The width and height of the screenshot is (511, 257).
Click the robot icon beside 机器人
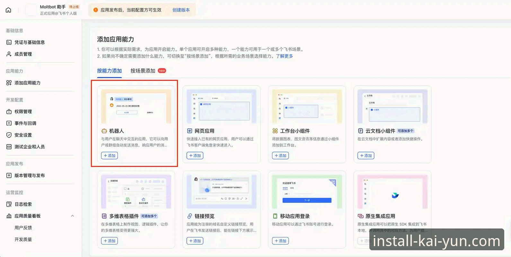click(x=104, y=131)
